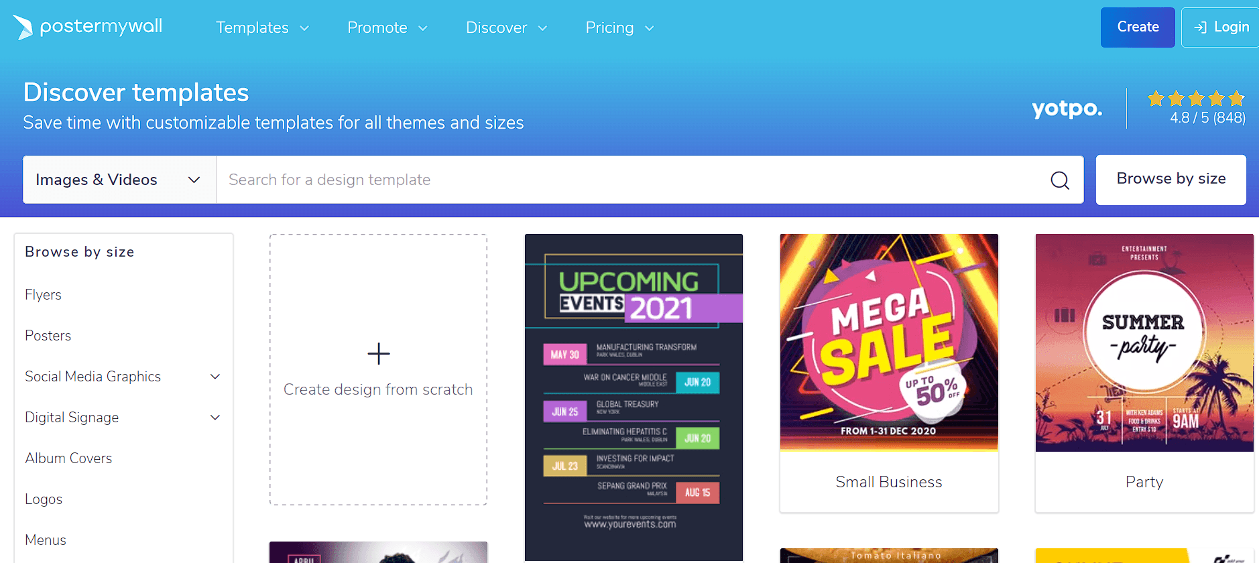Click the yotpo reviews logo
The height and width of the screenshot is (563, 1259).
tap(1067, 108)
